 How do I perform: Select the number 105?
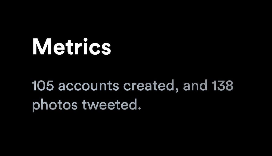(42, 86)
